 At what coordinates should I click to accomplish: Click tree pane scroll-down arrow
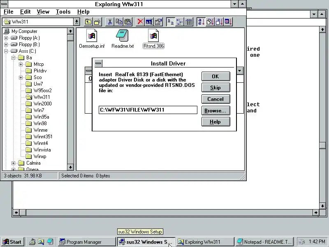(70, 167)
